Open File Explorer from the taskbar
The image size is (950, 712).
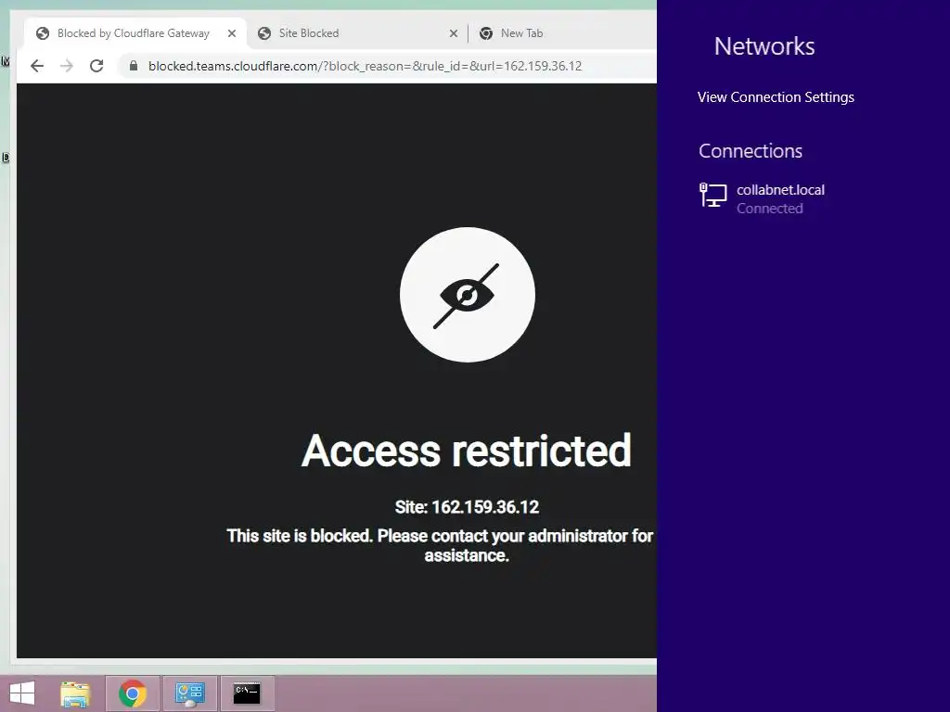pyautogui.click(x=75, y=693)
